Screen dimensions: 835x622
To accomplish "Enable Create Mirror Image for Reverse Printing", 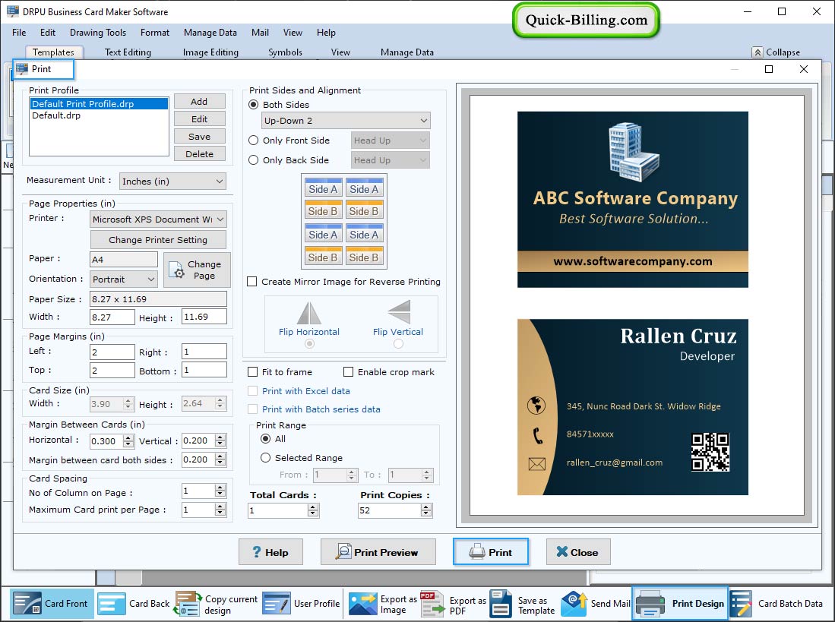I will tap(252, 282).
